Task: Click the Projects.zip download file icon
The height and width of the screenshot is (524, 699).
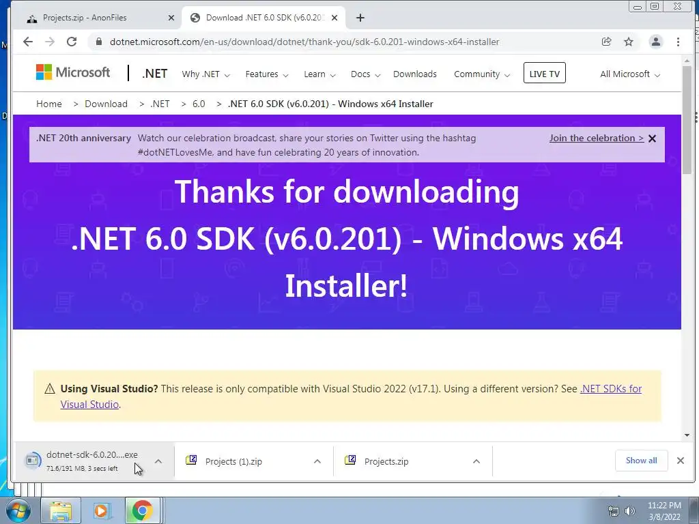Action: point(350,460)
